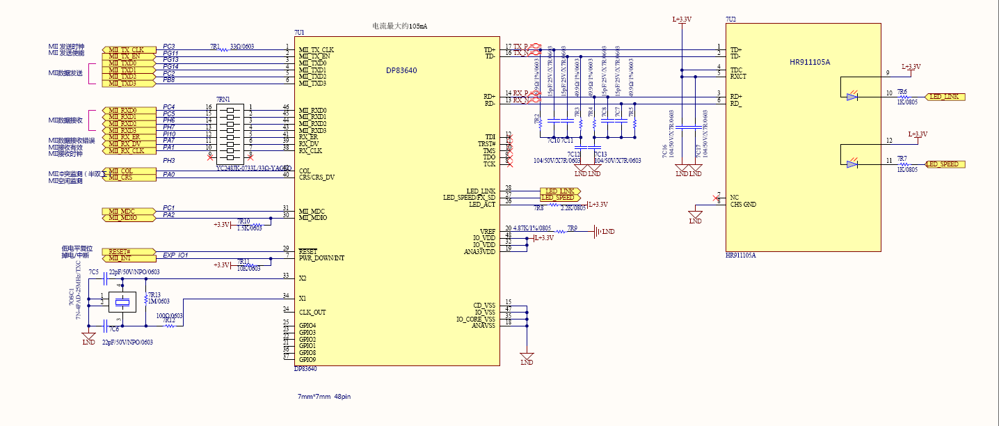Select the LED_SPEED port after 7R7
The height and width of the screenshot is (426, 999).
945,164
